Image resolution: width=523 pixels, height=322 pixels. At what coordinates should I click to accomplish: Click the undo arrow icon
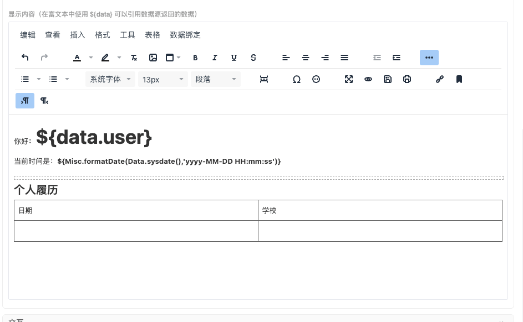25,58
